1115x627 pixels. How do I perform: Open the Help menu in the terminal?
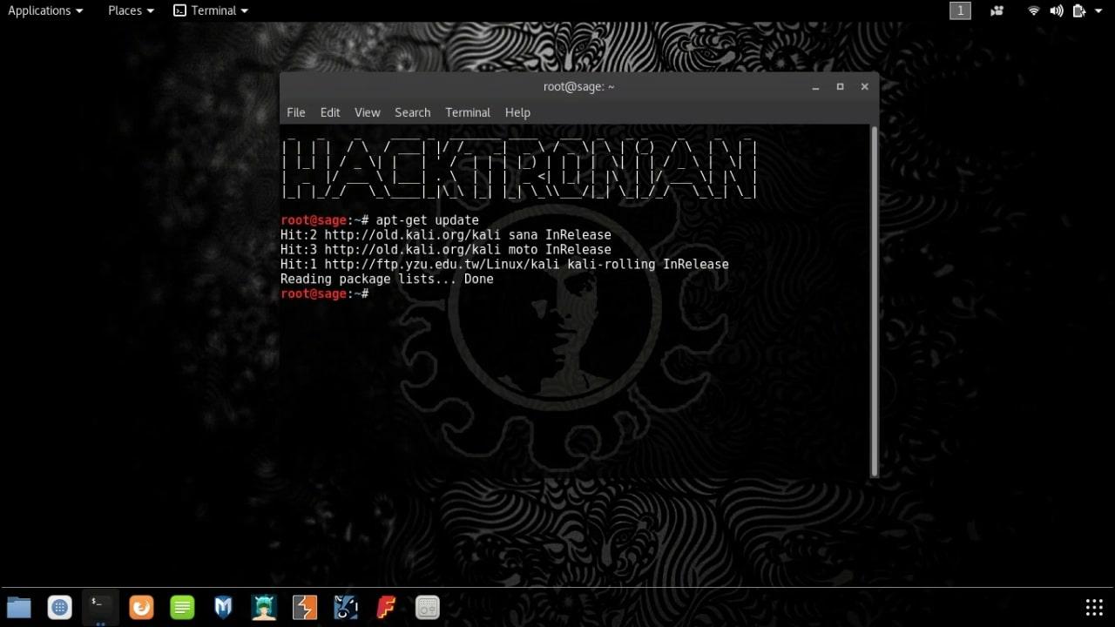[517, 112]
